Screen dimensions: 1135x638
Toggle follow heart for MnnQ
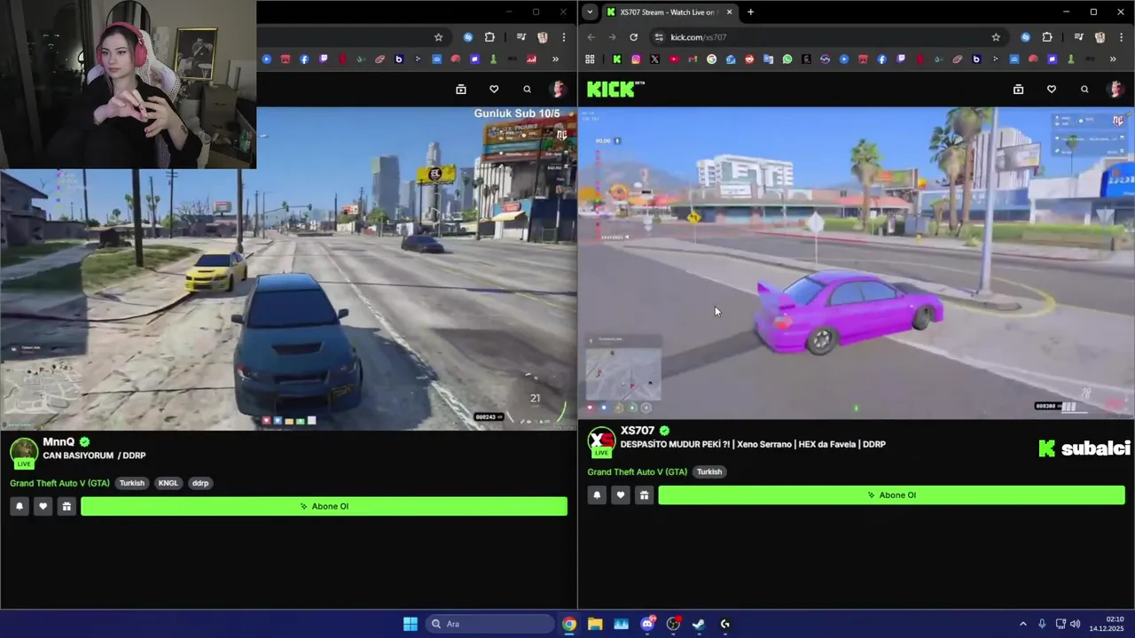(43, 506)
